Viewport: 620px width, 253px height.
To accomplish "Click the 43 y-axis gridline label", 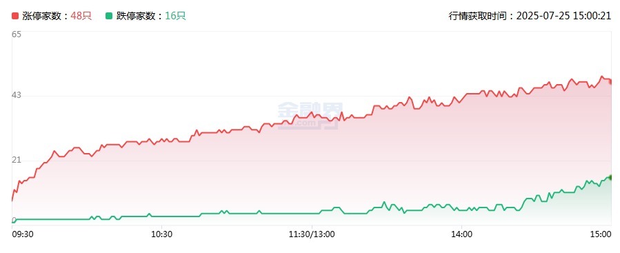I will [17, 95].
